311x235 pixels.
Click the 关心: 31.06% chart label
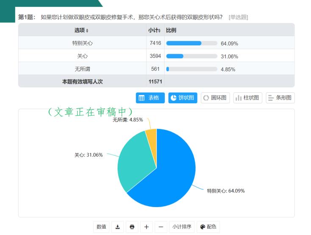(x=89, y=155)
